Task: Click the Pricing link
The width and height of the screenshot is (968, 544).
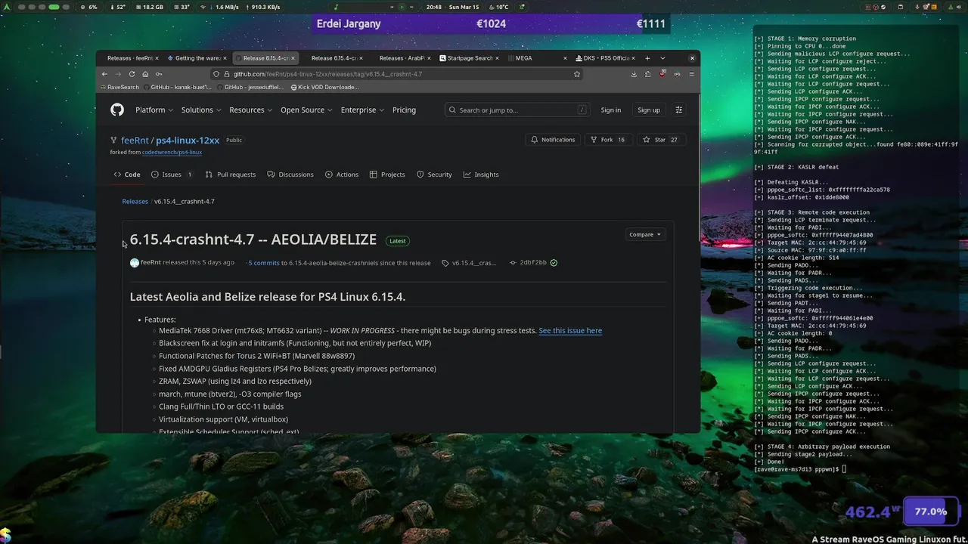Action: [x=404, y=110]
